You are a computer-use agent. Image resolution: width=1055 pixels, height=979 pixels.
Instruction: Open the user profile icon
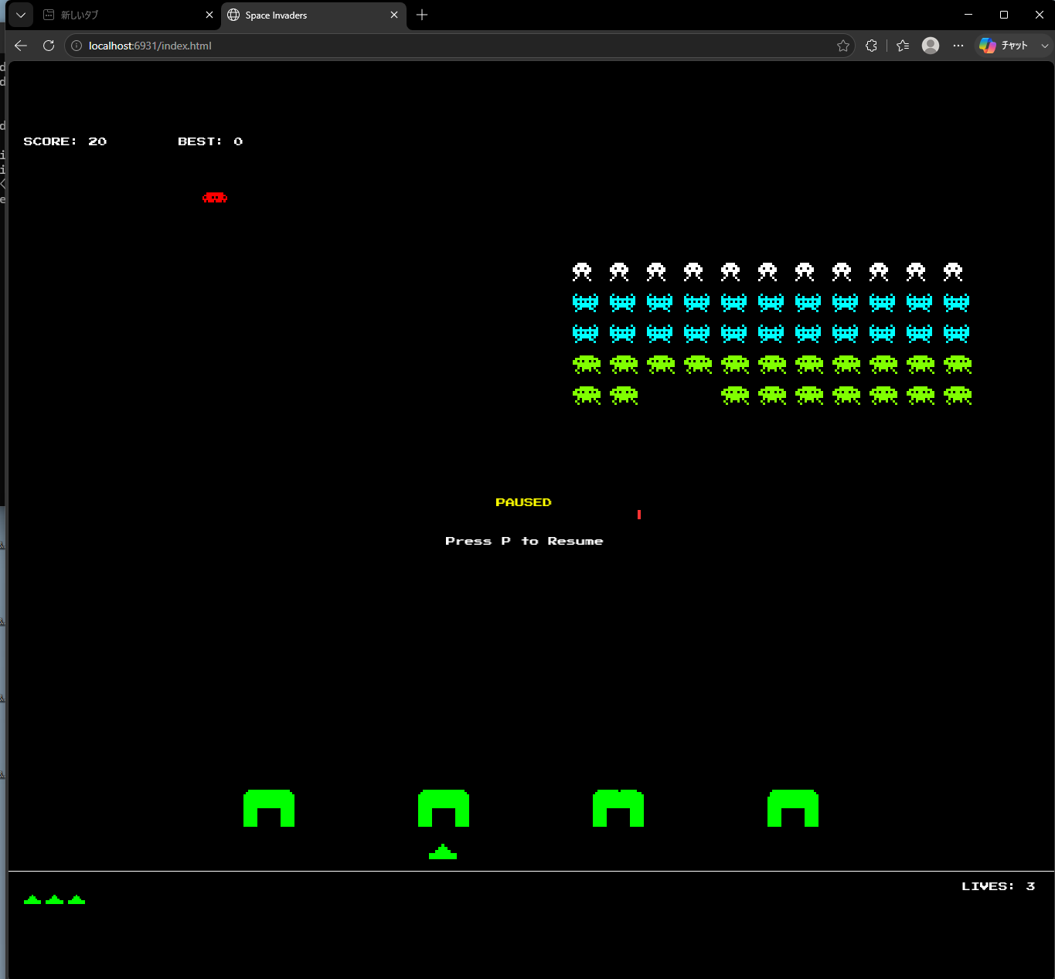pos(931,46)
